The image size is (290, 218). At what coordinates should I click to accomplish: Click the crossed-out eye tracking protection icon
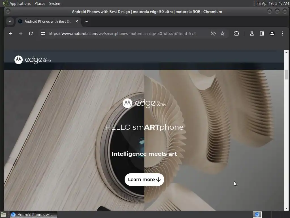point(213,33)
